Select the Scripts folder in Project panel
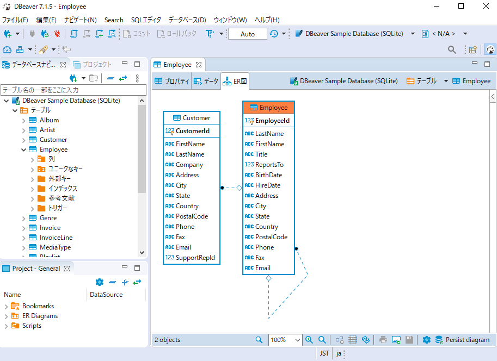 pos(32,326)
